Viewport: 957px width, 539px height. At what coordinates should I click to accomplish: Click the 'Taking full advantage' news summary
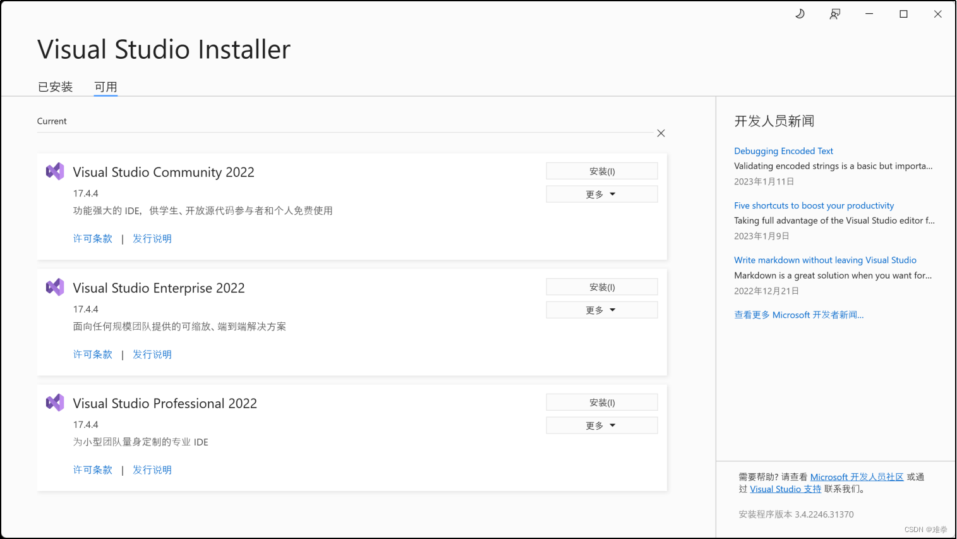pos(834,220)
